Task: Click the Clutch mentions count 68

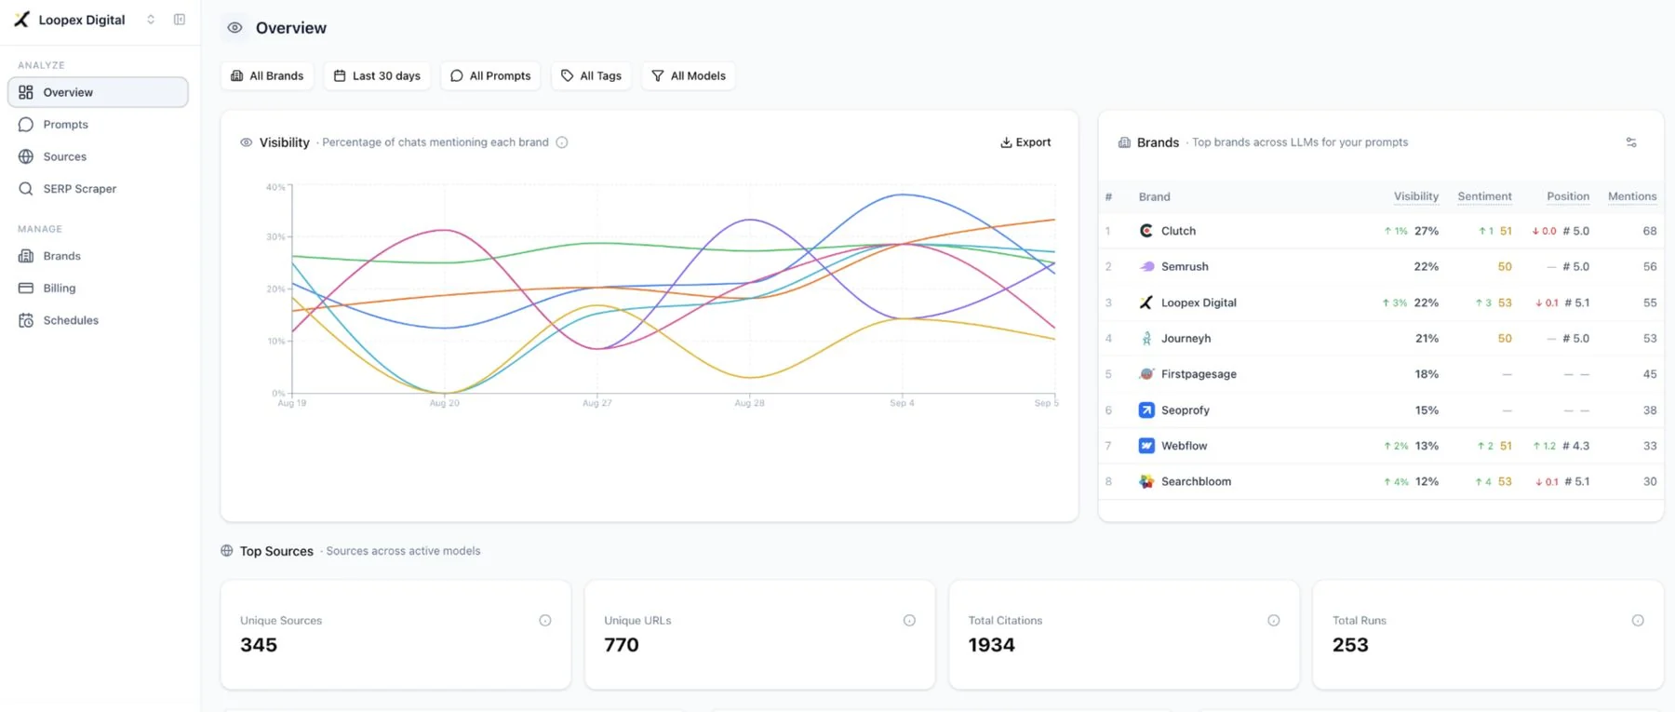Action: click(x=1650, y=231)
